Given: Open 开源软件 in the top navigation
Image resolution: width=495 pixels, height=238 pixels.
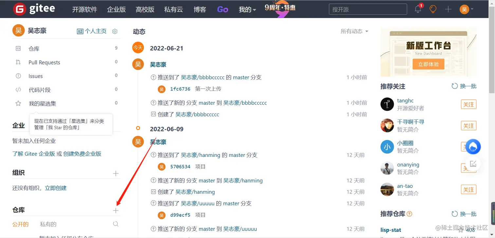Looking at the screenshot, I should click(x=84, y=9).
